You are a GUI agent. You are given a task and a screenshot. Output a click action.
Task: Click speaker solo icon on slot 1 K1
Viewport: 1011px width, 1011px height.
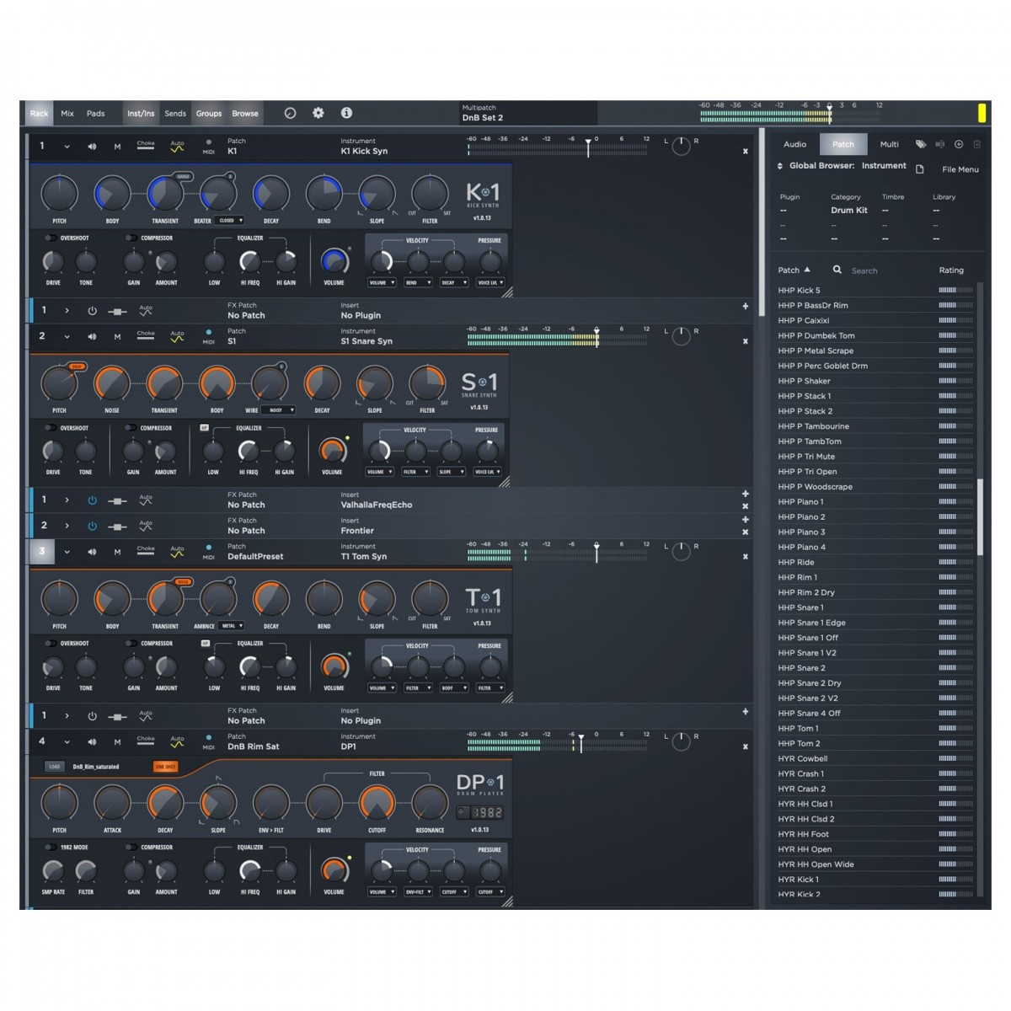[x=92, y=147]
